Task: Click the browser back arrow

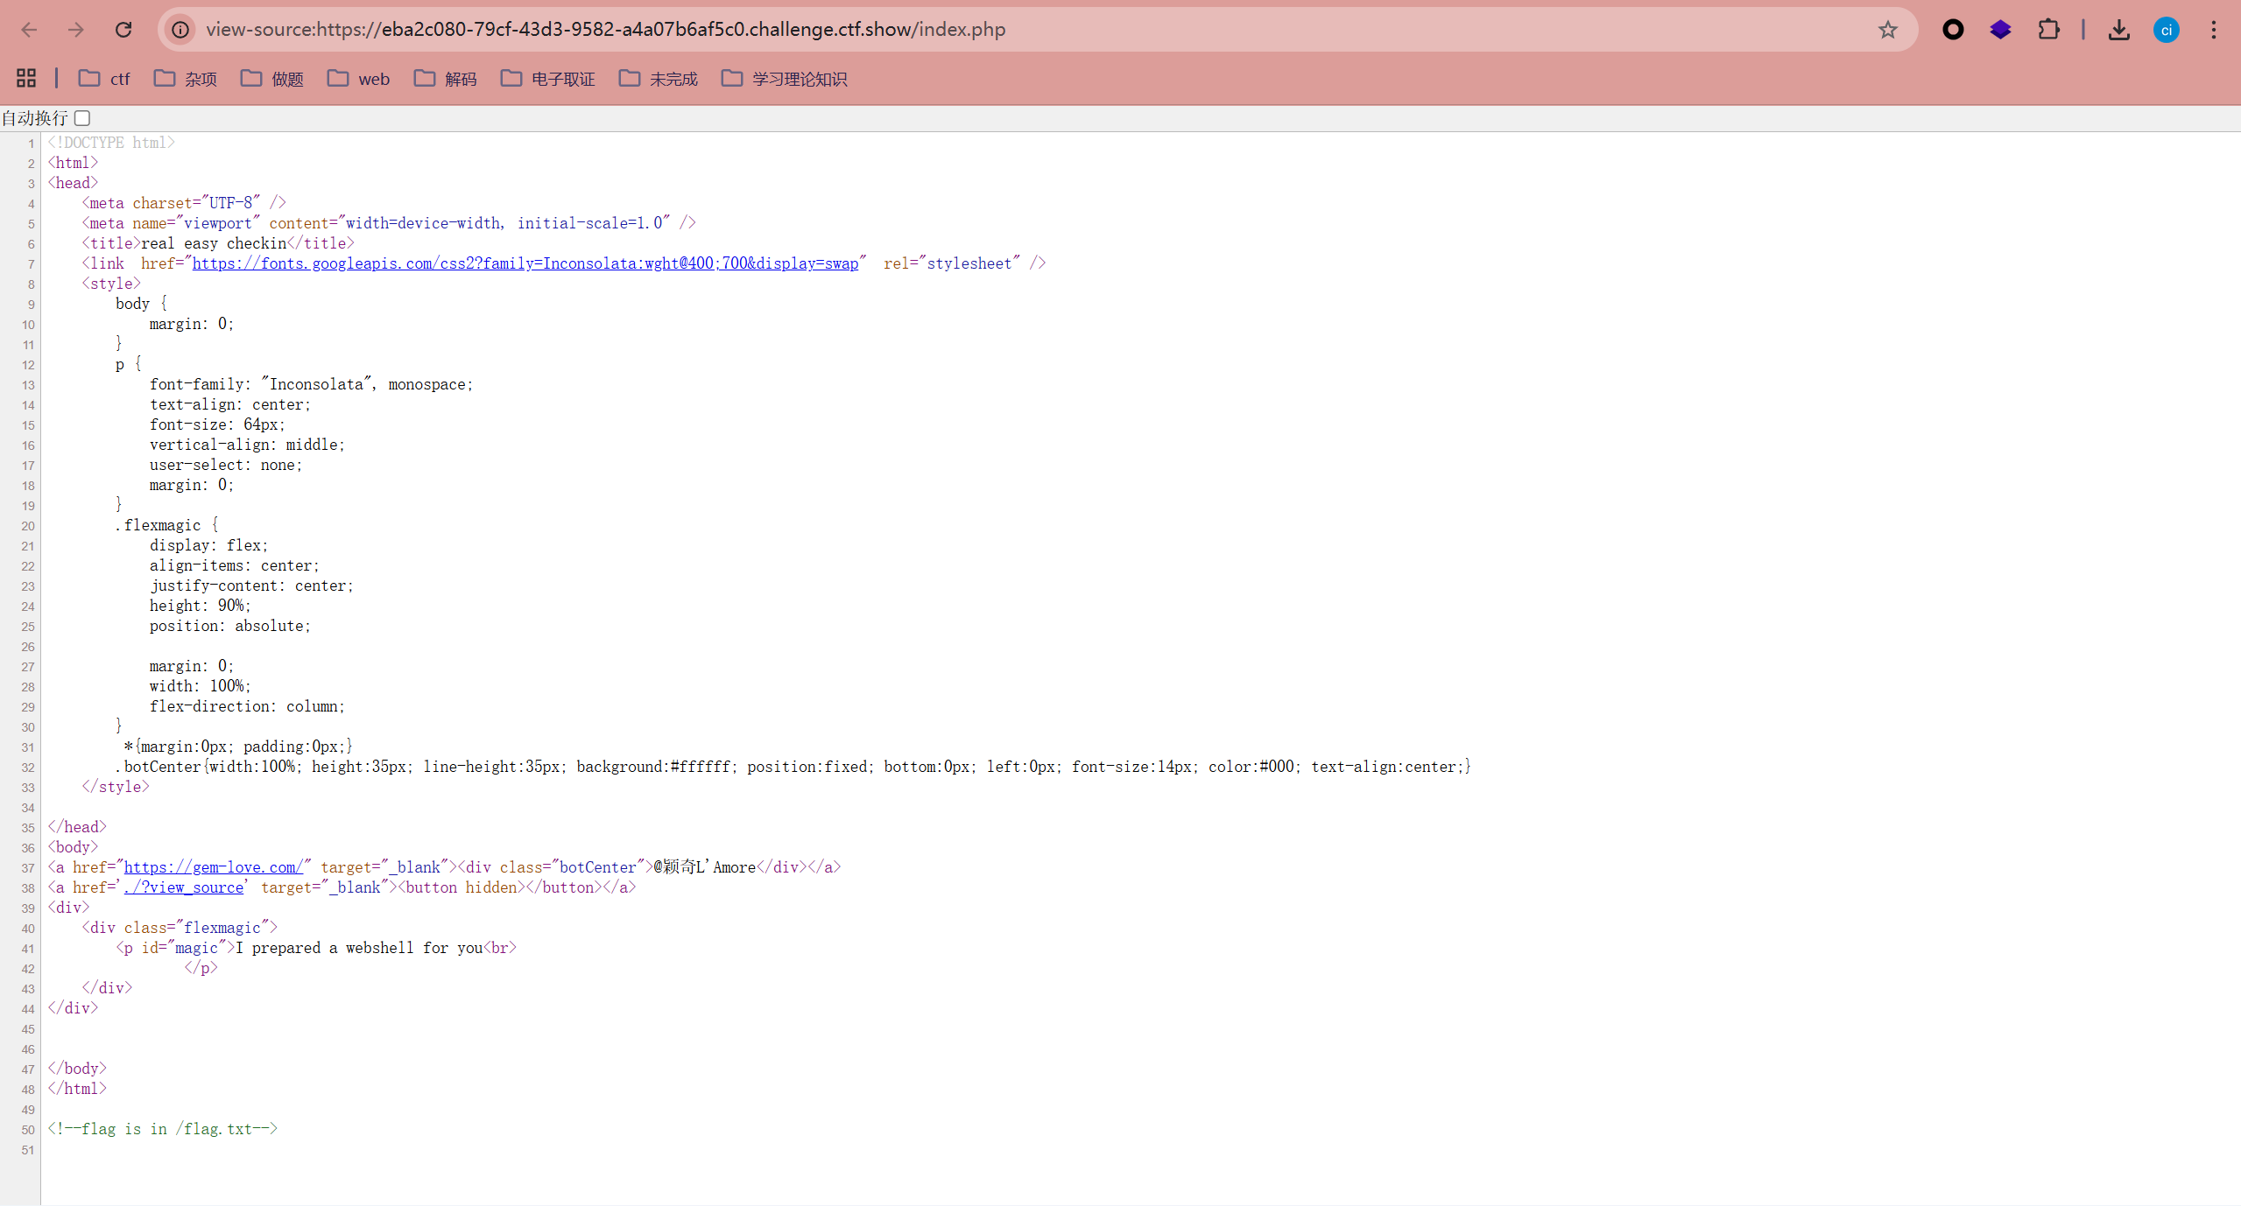Action: click(x=29, y=30)
